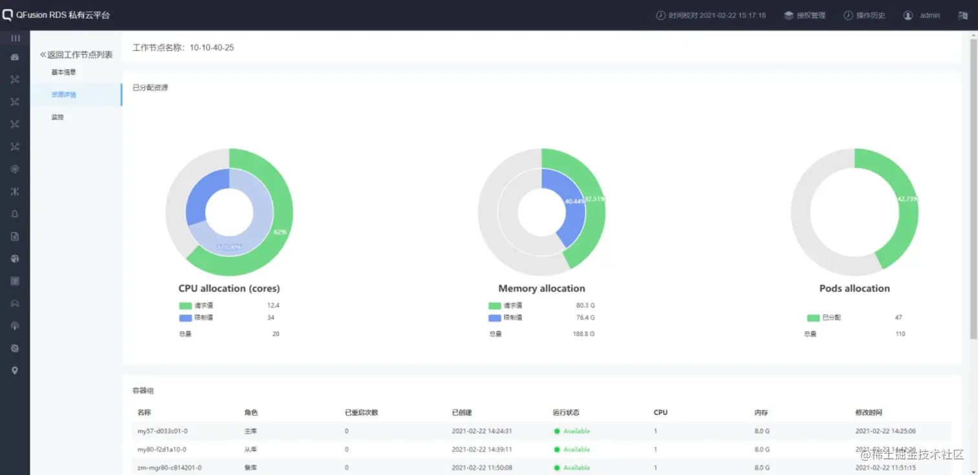Image resolution: width=978 pixels, height=475 pixels.
Task: Open the admin user menu
Action: [x=930, y=16]
